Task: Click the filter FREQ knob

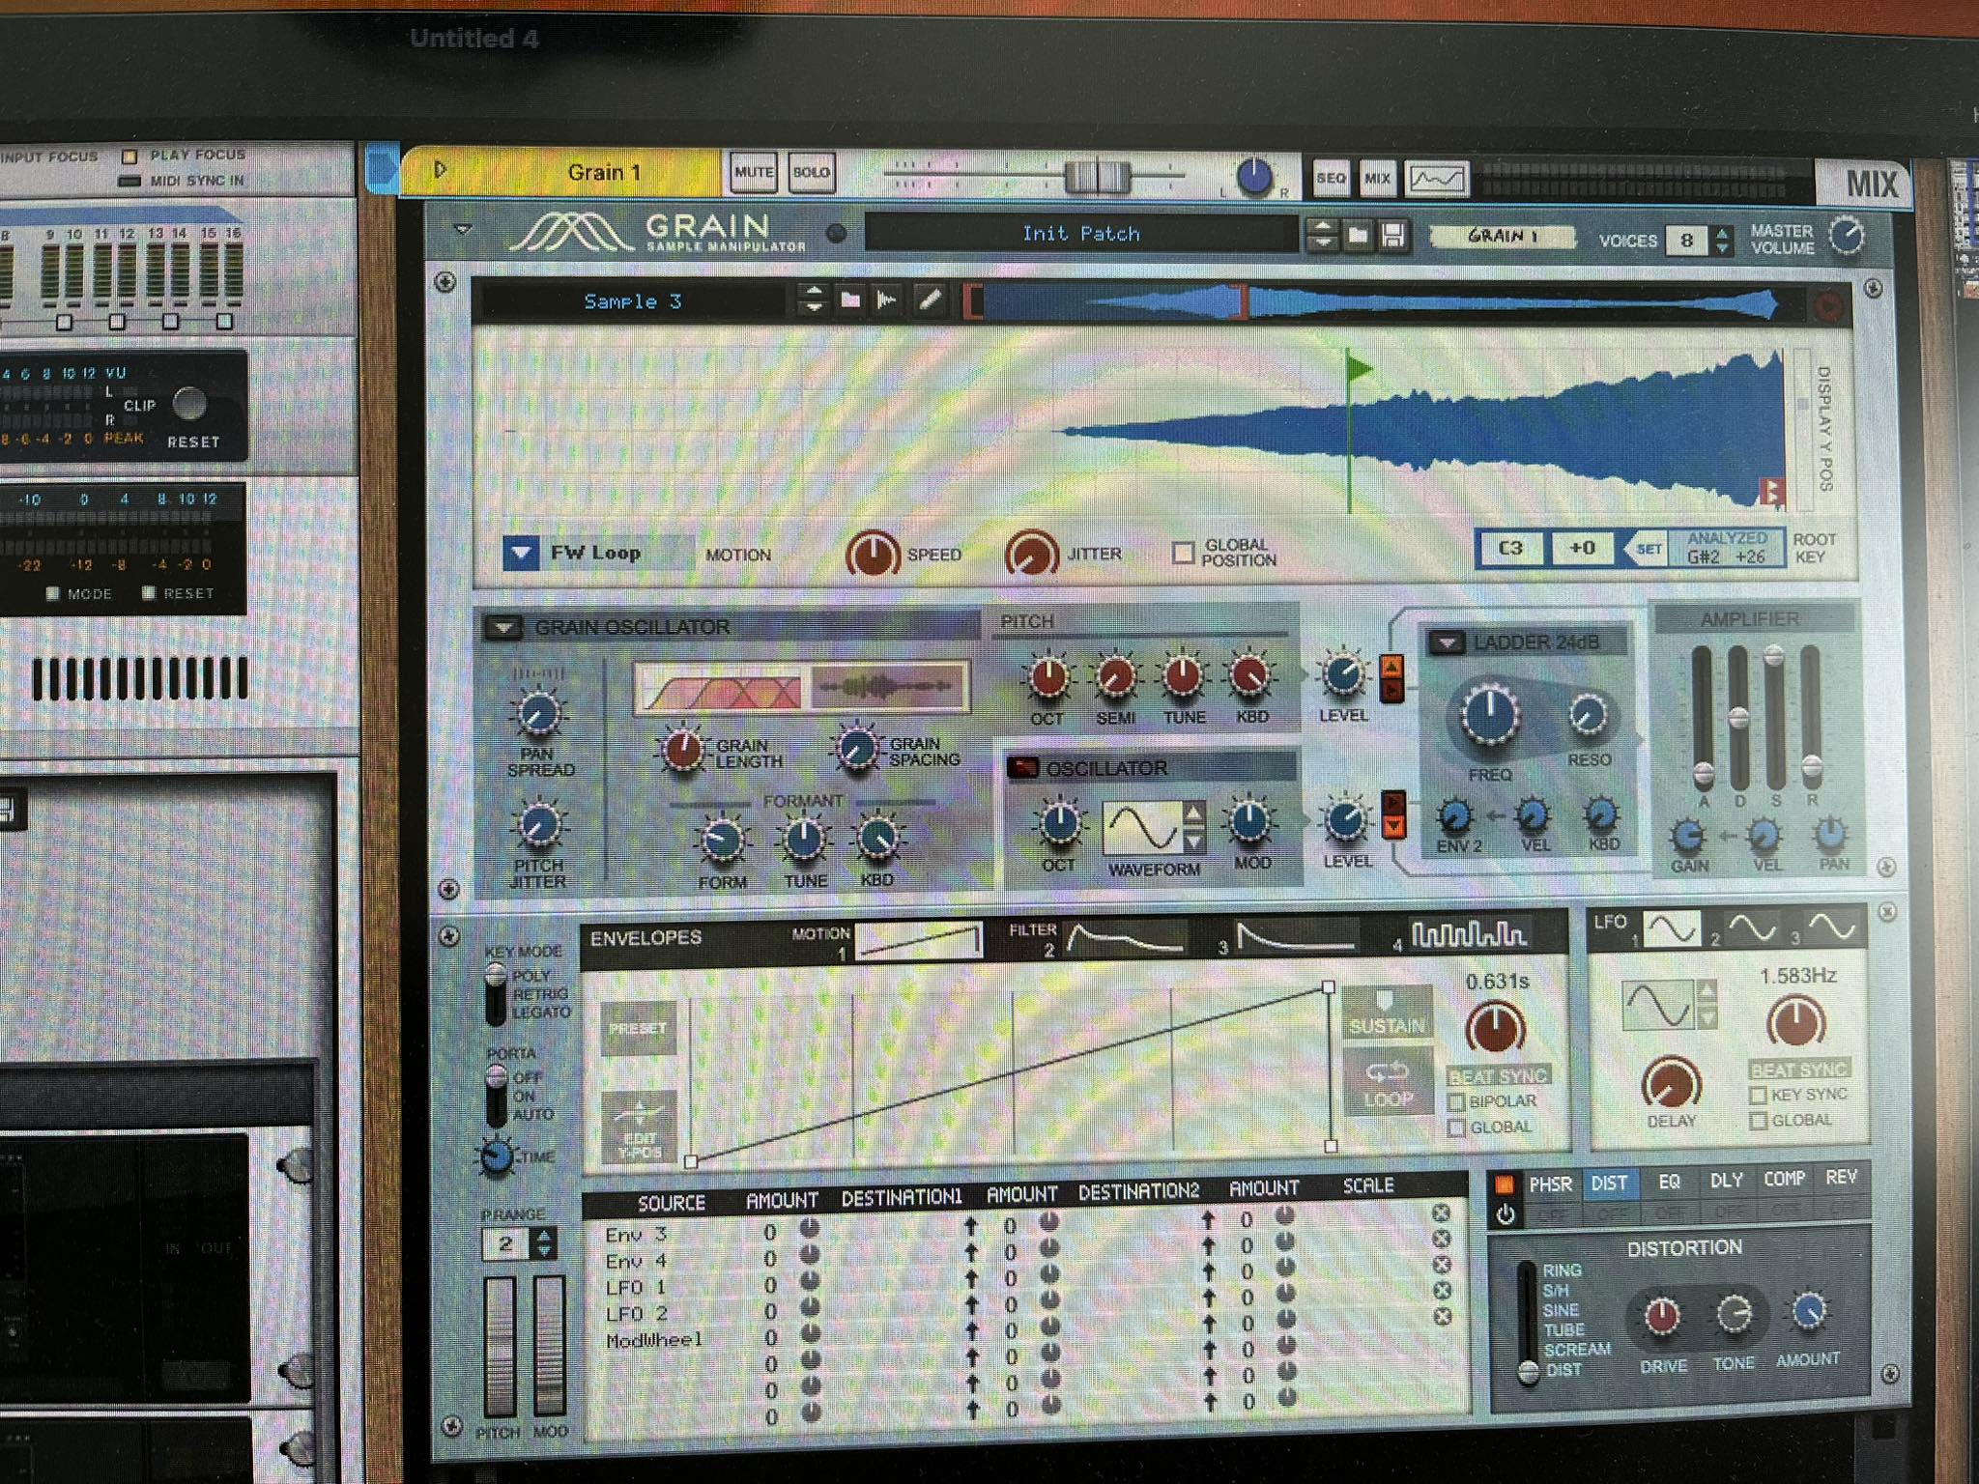Action: coord(1489,716)
